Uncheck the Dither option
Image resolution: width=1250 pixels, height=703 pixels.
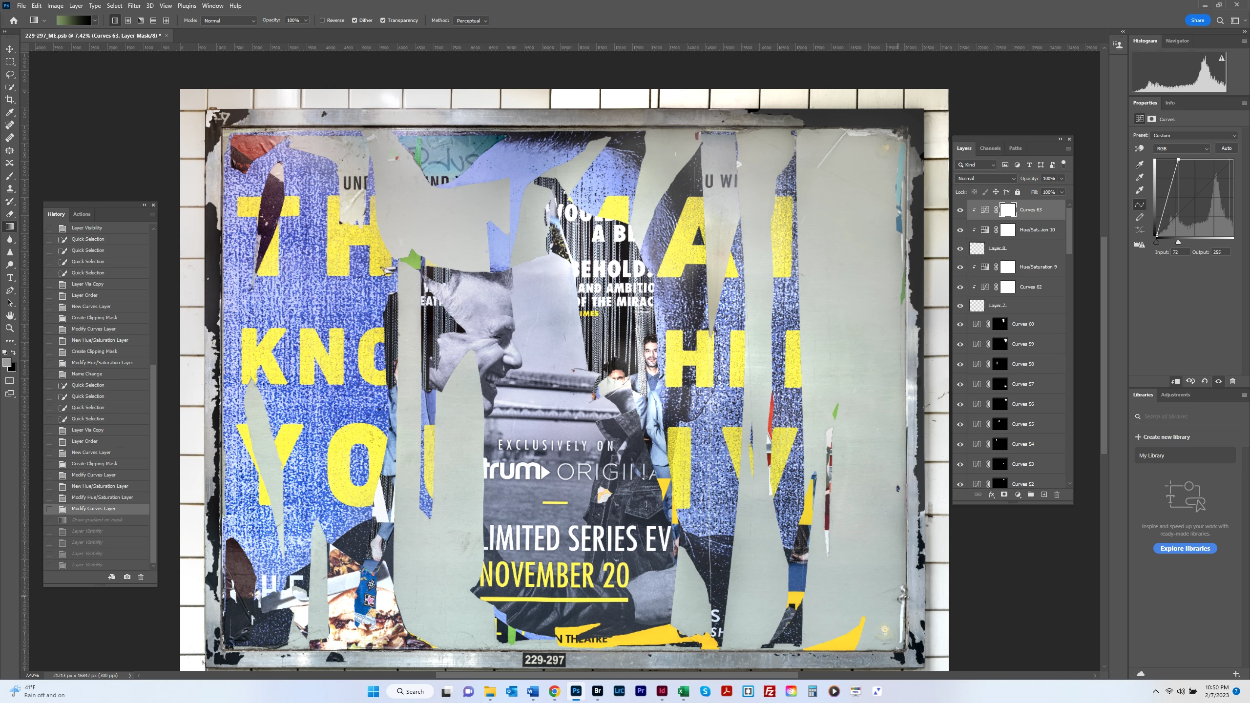[354, 21]
